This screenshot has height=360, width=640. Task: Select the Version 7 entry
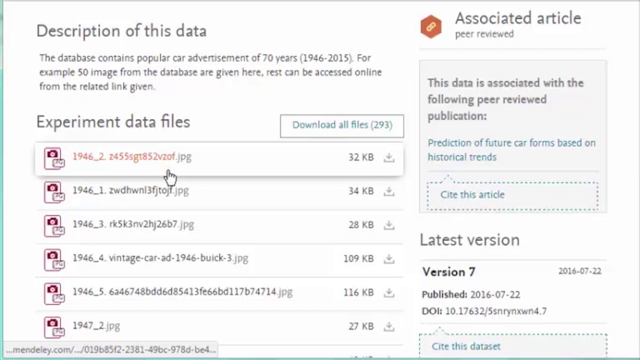pos(448,272)
